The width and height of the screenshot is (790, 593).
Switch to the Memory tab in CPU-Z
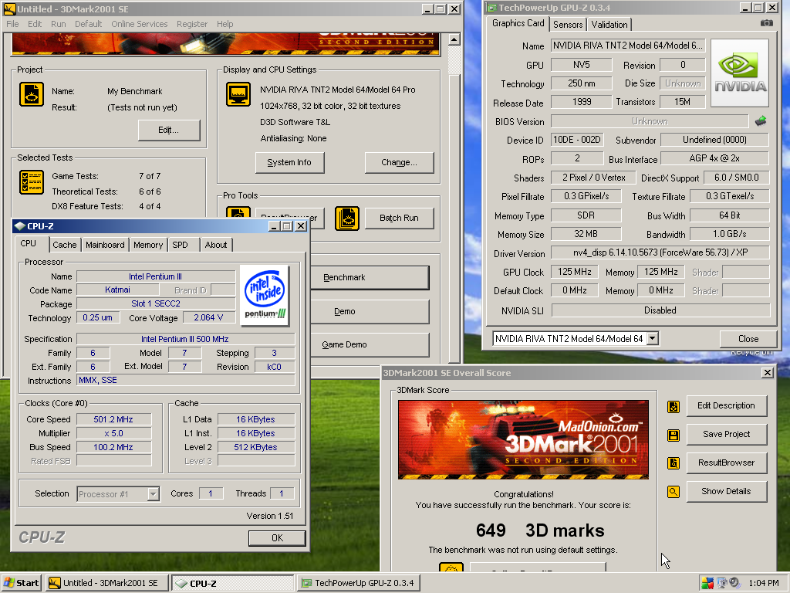[x=148, y=245]
